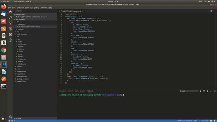Open Thunderbird mail from the dock
The height and width of the screenshot is (122, 217).
[4, 14]
